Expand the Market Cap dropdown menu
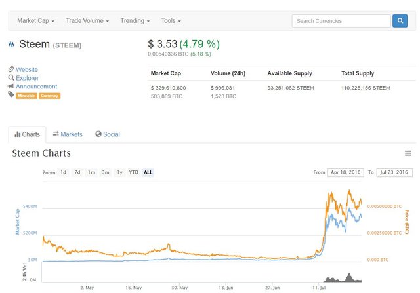This screenshot has width=420, height=293. (35, 21)
